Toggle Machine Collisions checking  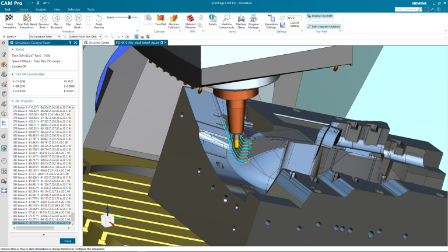click(x=174, y=21)
